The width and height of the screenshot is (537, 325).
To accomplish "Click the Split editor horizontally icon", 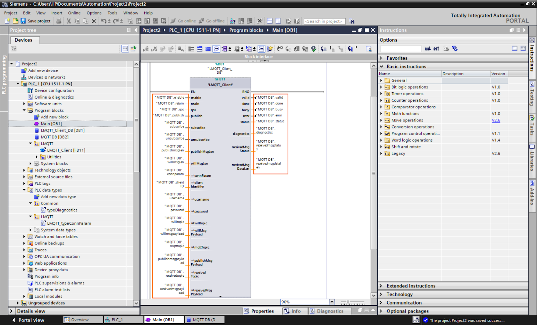I will [270, 21].
